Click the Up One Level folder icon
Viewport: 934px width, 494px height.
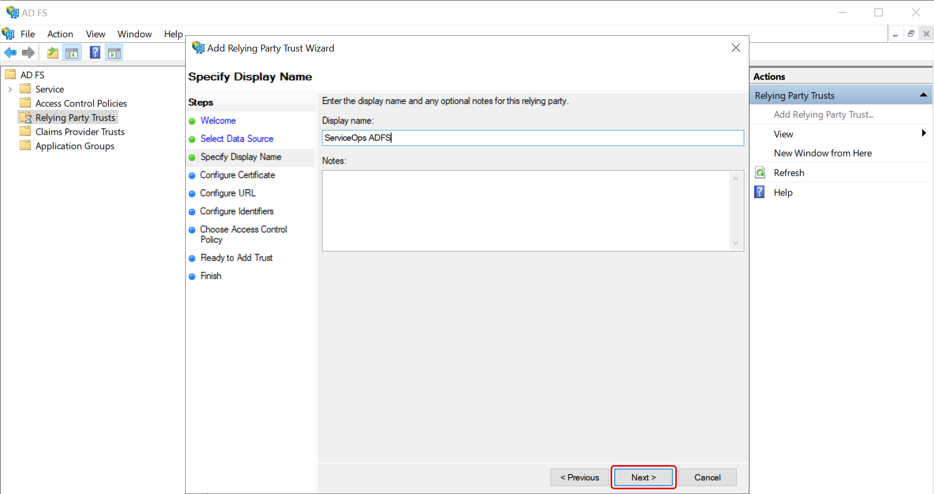53,53
